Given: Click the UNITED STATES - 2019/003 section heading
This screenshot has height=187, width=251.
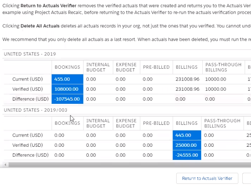Looking at the screenshot, I should (x=35, y=110).
